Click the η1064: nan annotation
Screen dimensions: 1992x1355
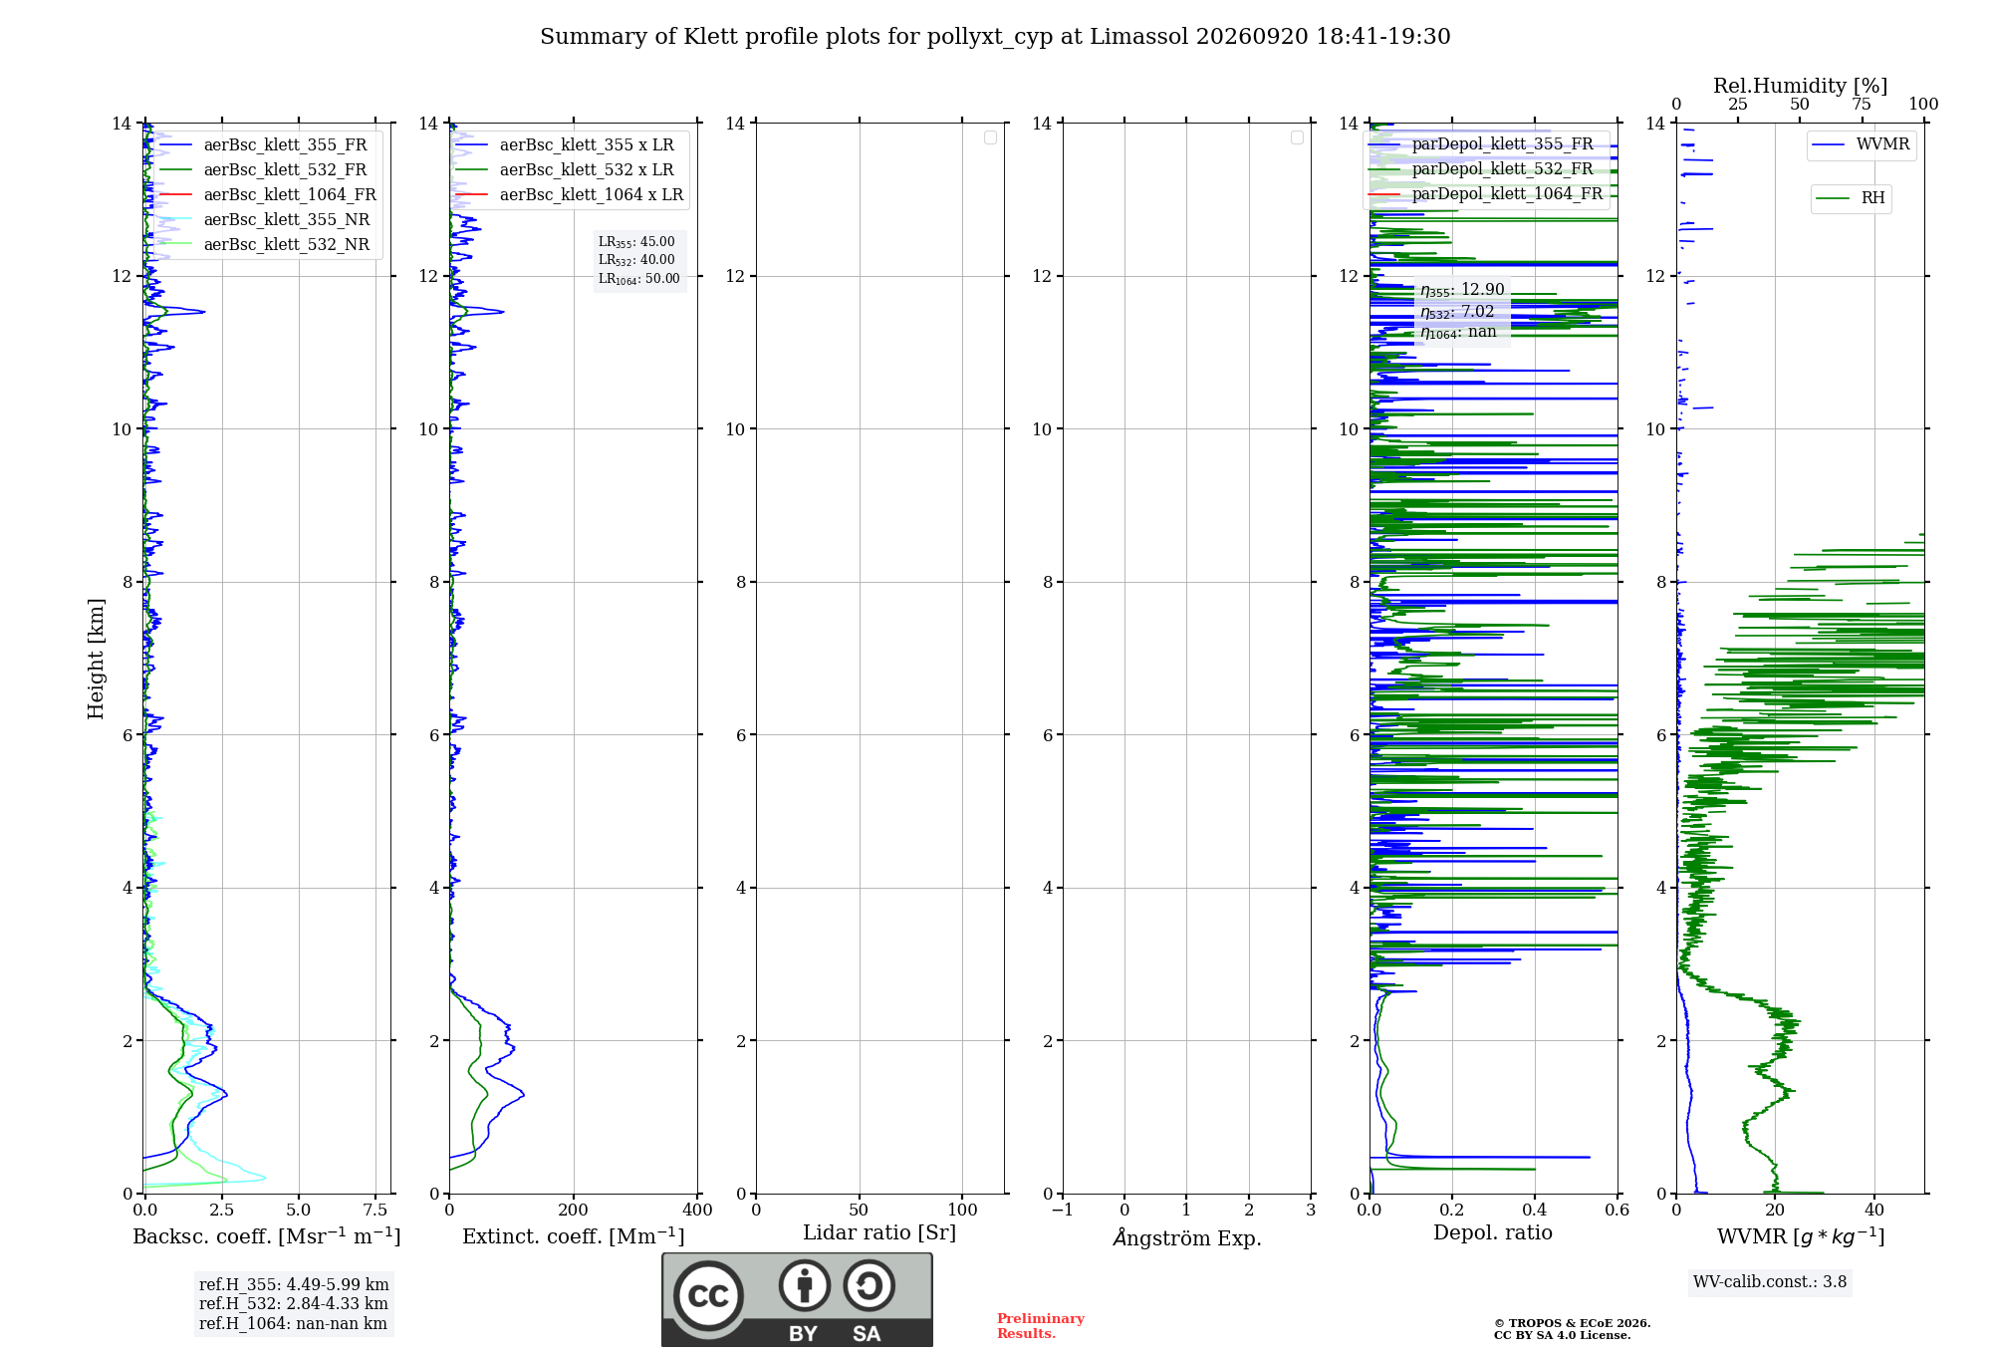(x=1458, y=332)
